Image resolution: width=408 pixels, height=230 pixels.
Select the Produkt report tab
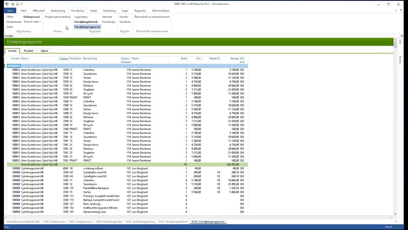point(28,51)
